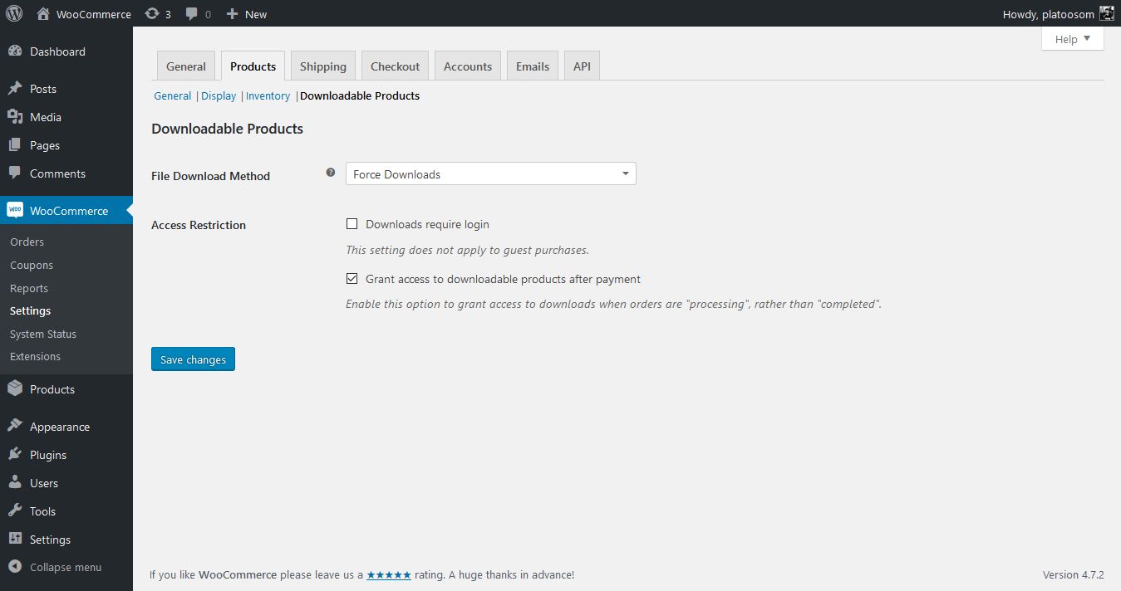Open the Inventory sub-section link
Viewport: 1121px width, 591px height.
pos(268,96)
